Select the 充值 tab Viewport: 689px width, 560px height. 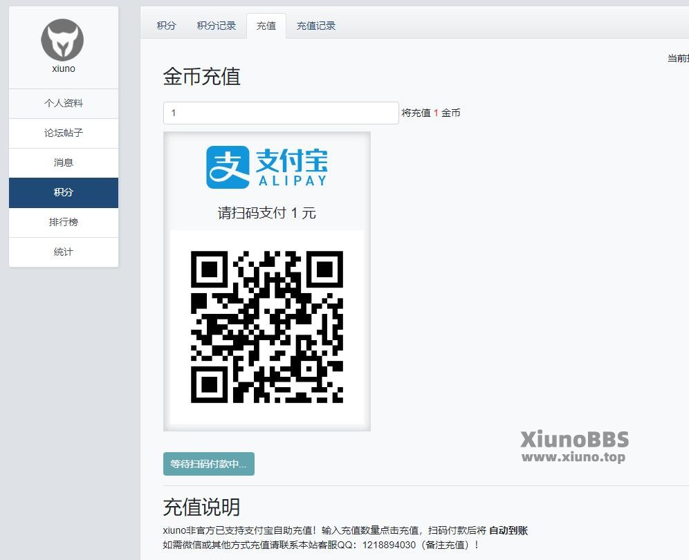tap(266, 26)
